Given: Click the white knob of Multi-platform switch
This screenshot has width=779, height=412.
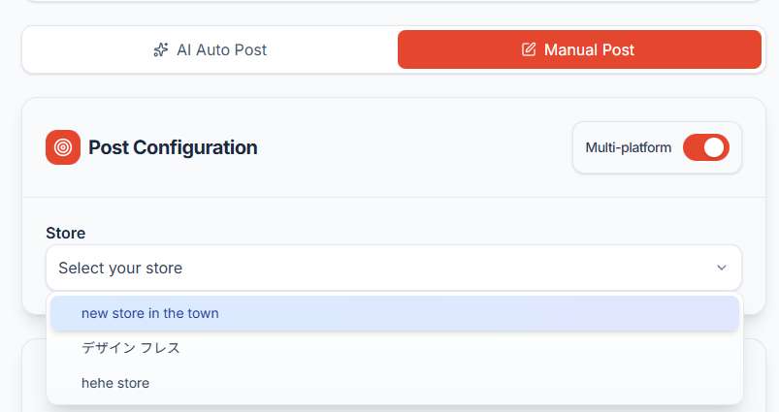Looking at the screenshot, I should click(715, 147).
